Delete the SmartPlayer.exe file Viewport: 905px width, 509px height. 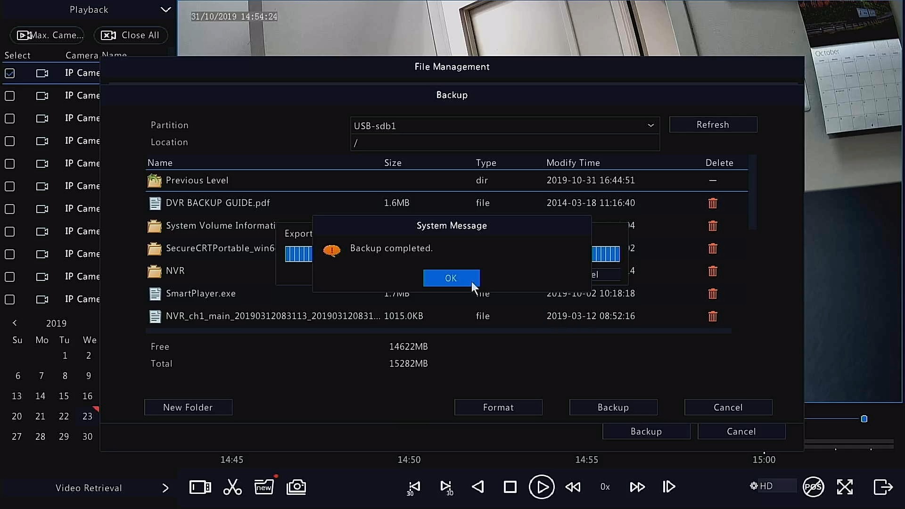(x=712, y=294)
